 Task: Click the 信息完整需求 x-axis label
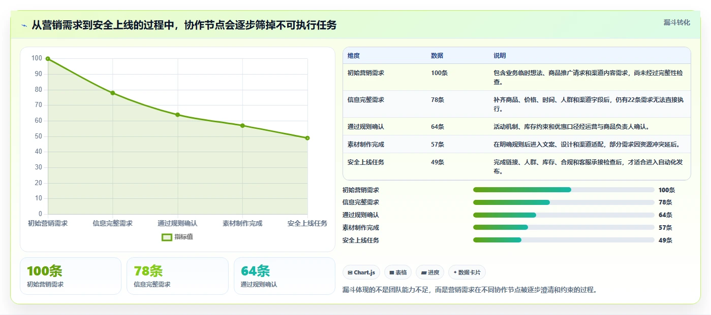113,223
